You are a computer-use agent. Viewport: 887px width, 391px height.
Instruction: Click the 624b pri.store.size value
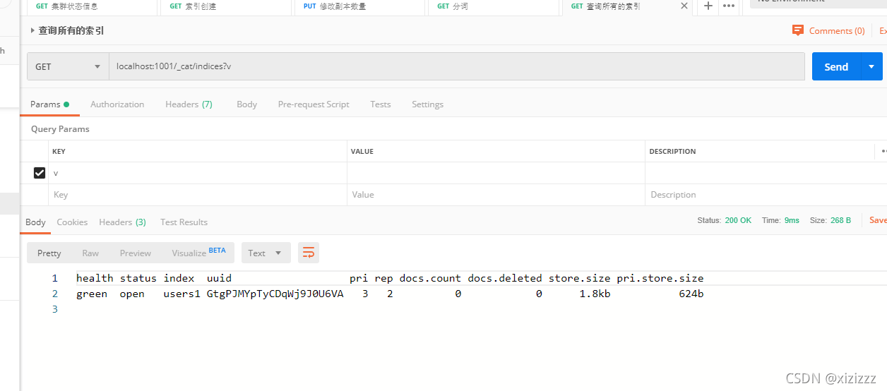[x=691, y=294]
